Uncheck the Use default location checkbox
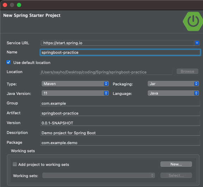The height and width of the screenshot is (187, 203). pyautogui.click(x=8, y=62)
